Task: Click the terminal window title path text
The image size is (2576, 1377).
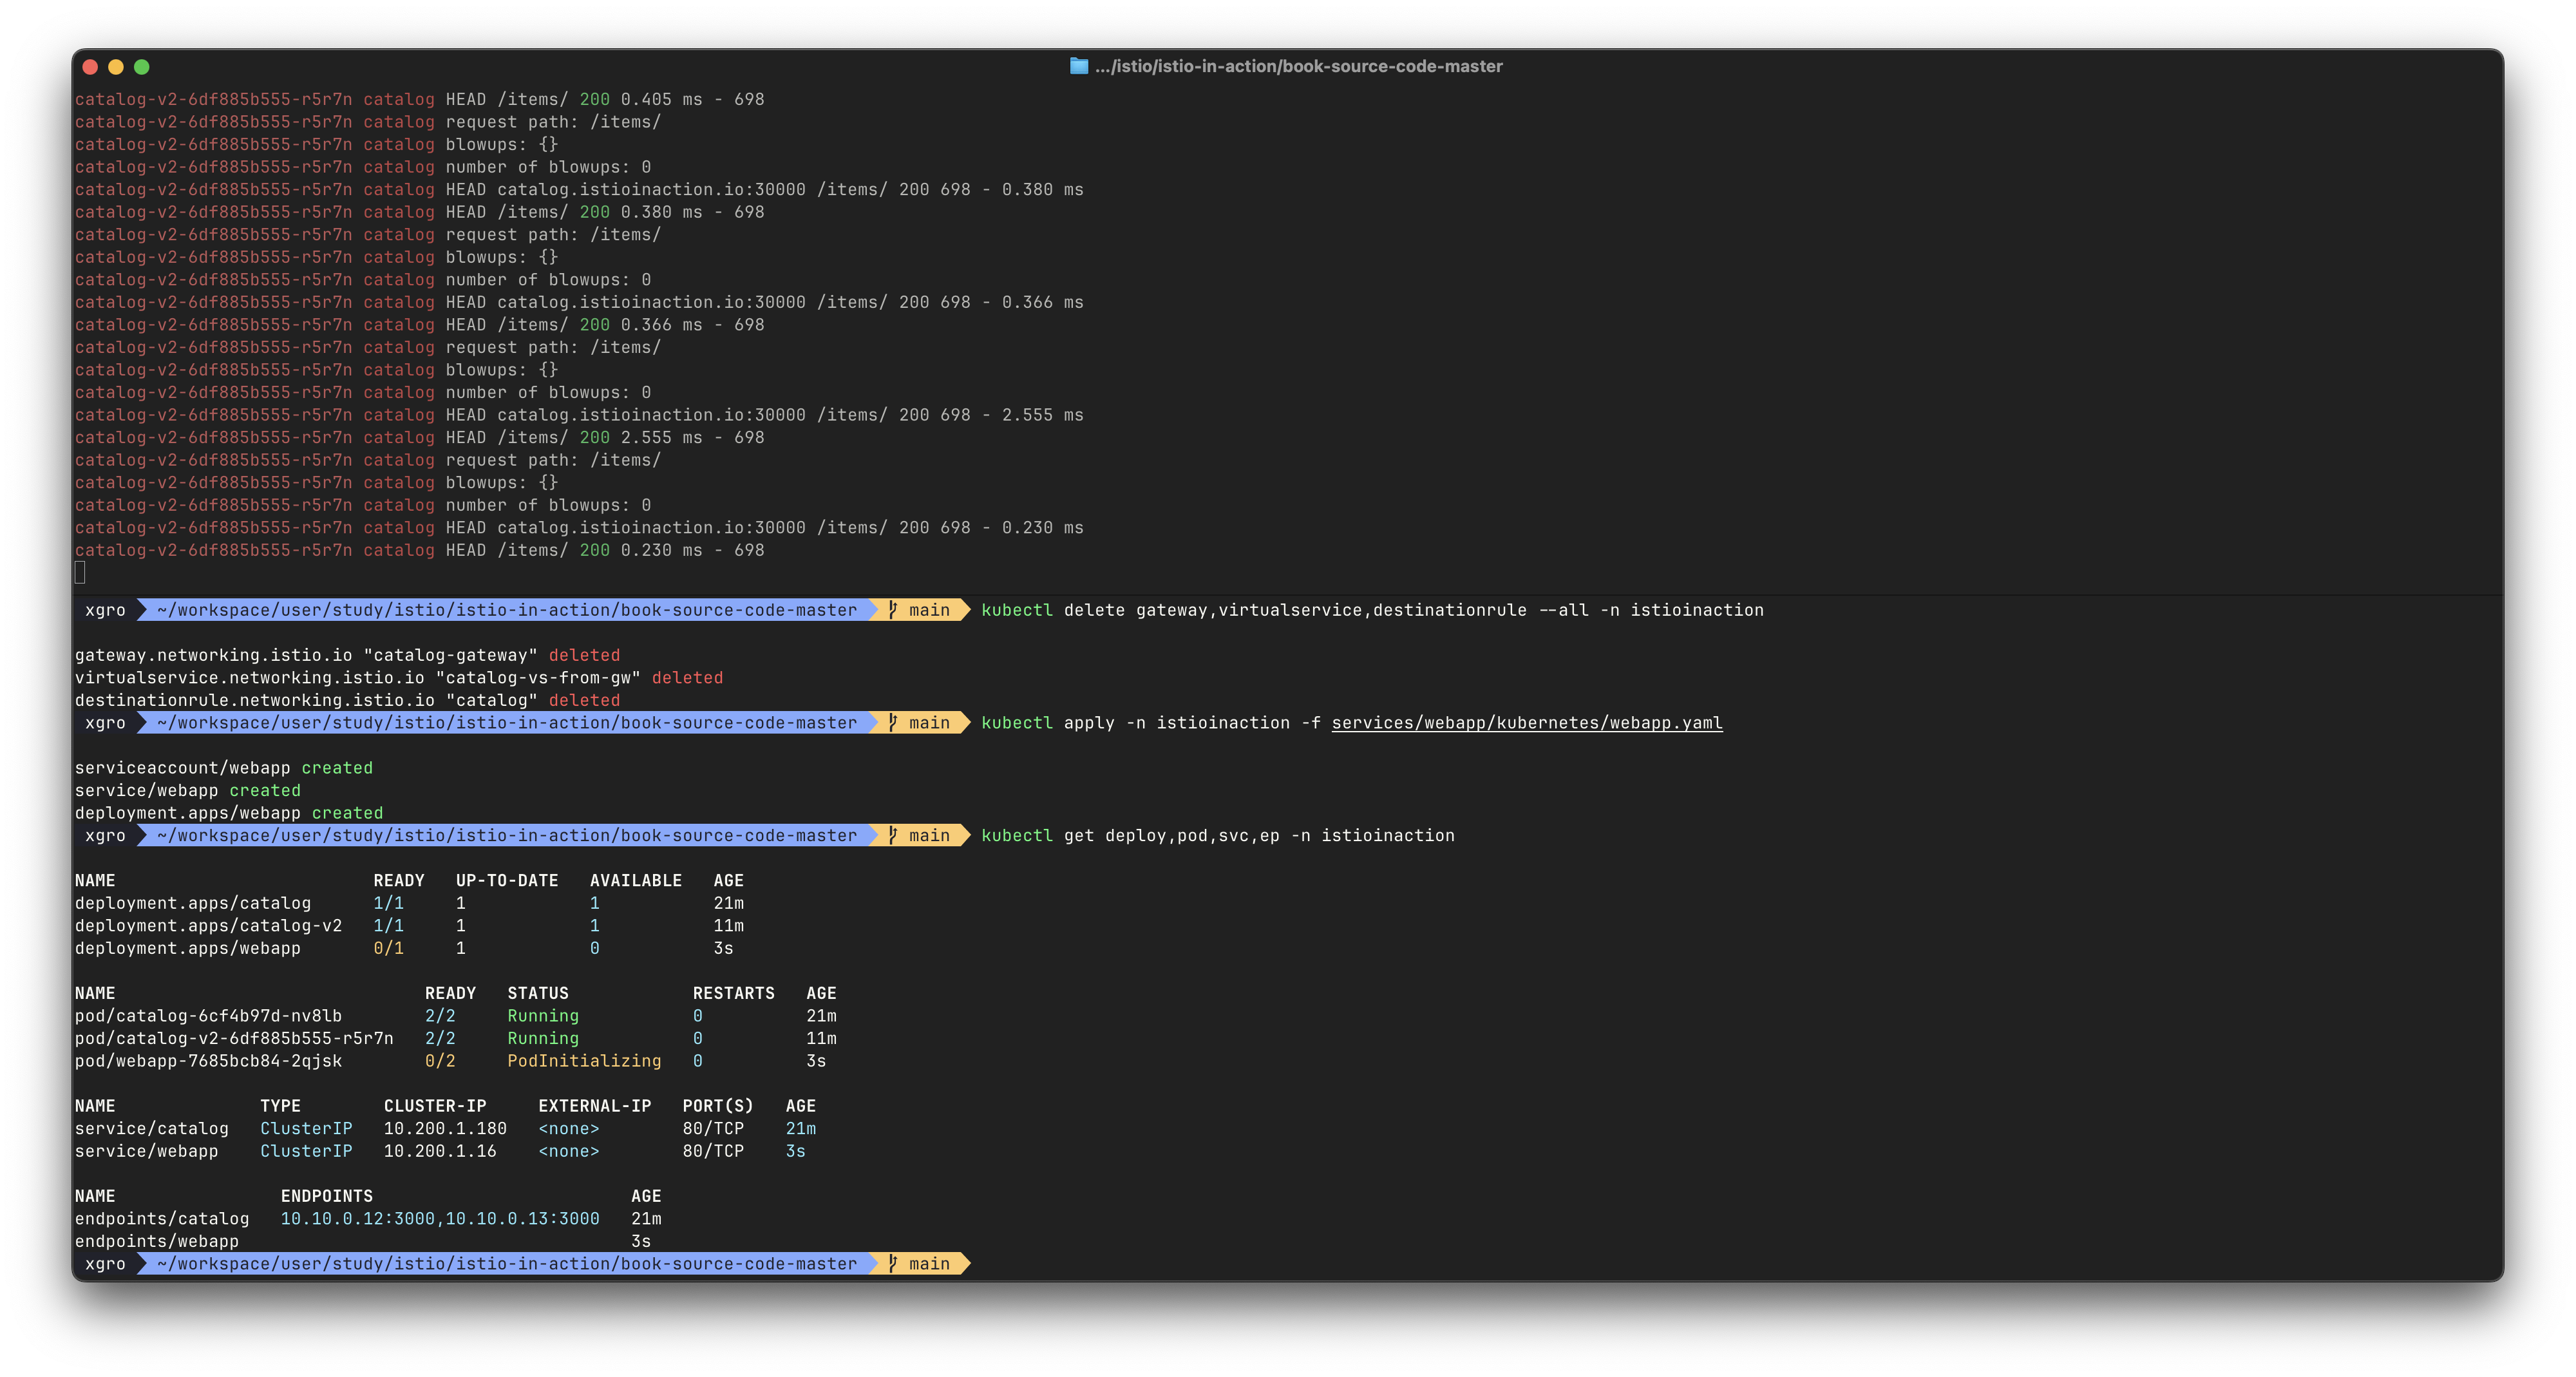Action: (1298, 66)
